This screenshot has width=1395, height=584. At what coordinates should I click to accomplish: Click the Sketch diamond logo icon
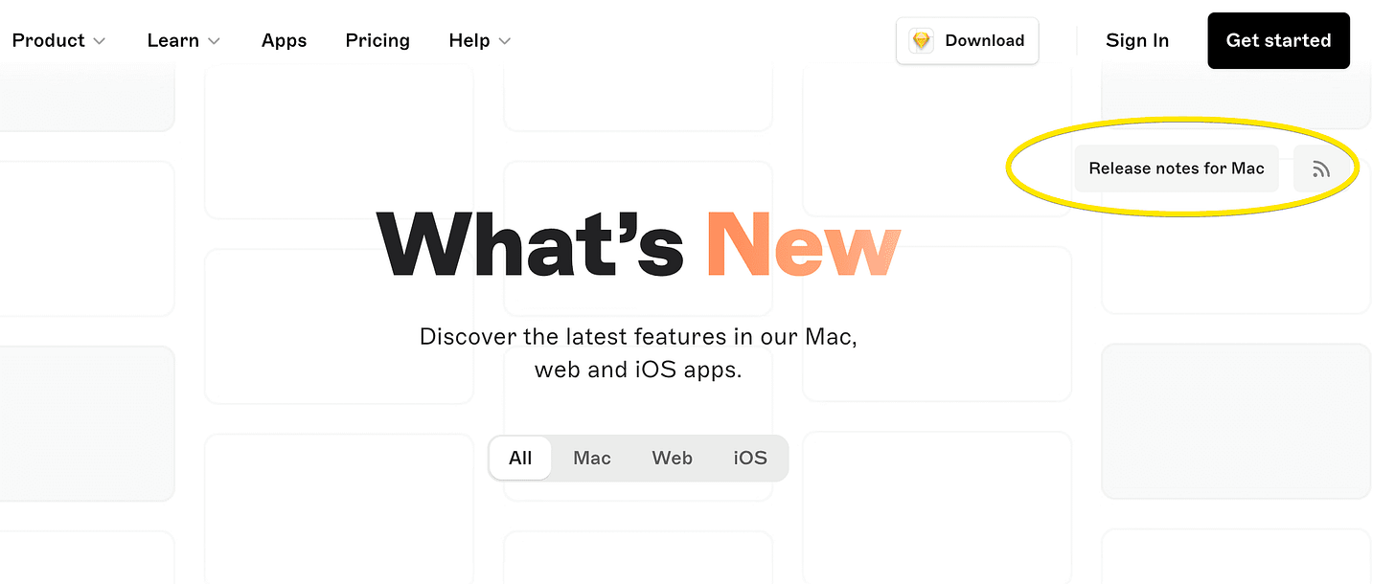point(921,41)
